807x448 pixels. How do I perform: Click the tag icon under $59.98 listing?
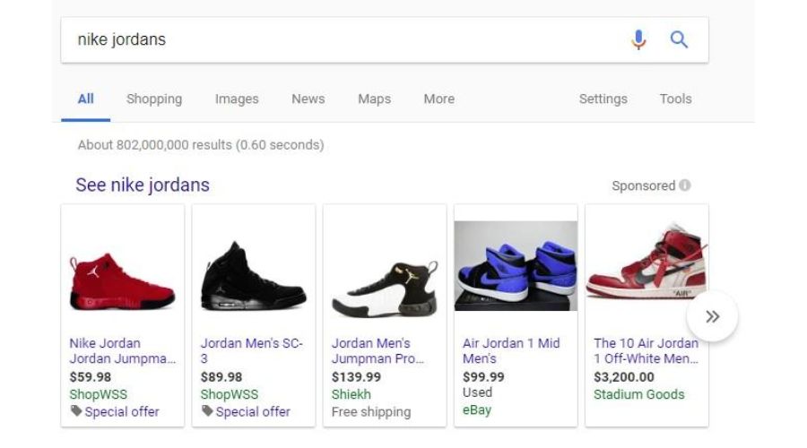point(76,410)
